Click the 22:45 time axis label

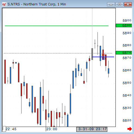tap(11, 129)
